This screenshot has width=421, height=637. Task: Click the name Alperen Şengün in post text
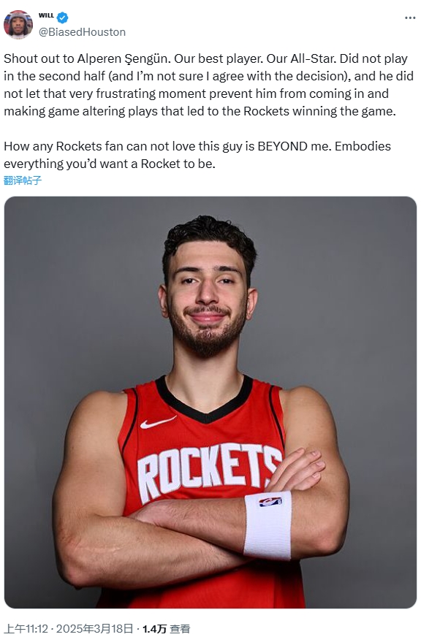(122, 59)
